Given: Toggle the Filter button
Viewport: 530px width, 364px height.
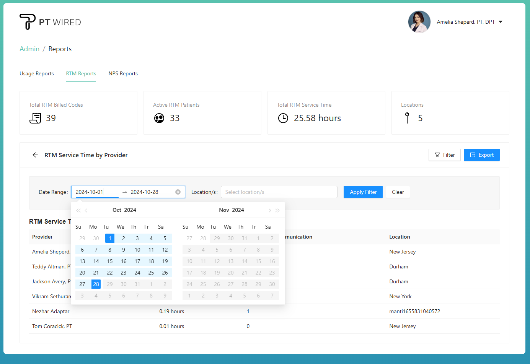Looking at the screenshot, I should [444, 155].
